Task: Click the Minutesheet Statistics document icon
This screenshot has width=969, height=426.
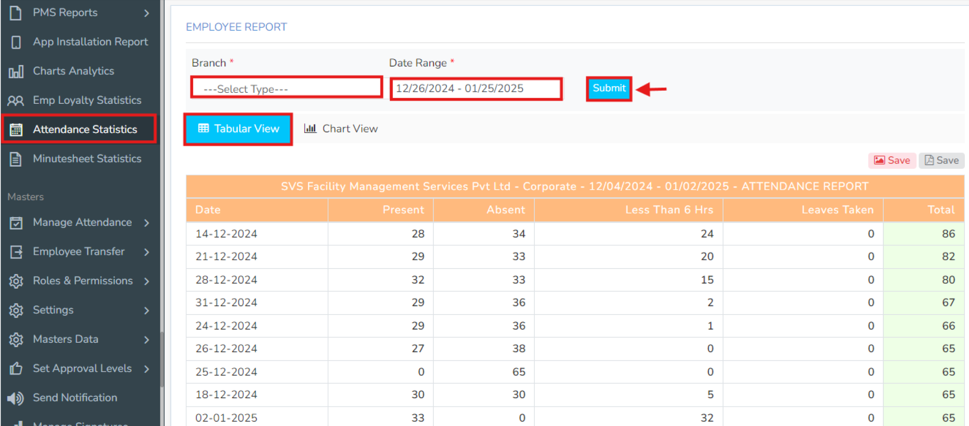Action: click(x=16, y=159)
